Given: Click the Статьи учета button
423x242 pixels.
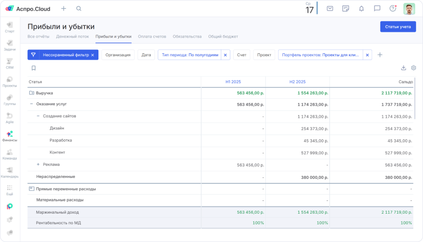Looking at the screenshot, I should [x=398, y=27].
